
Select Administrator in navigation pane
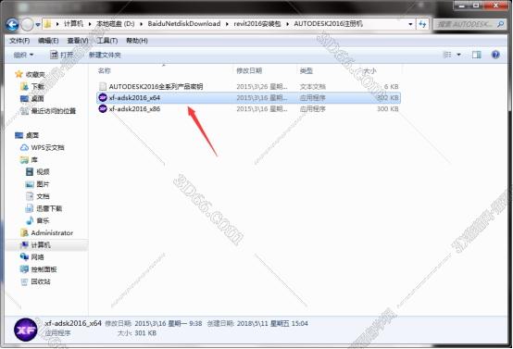[x=52, y=233]
